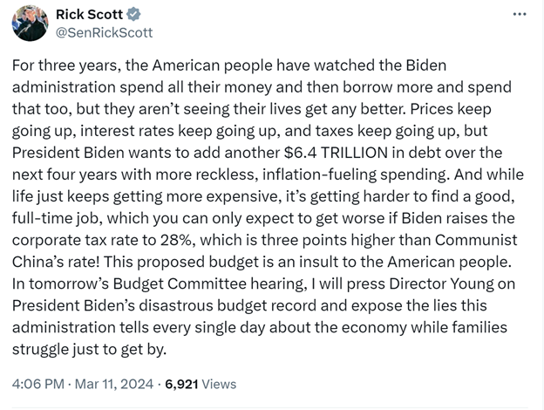Click the Mar 11, 2024 date
Viewport: 544px width, 410px height.
114,384
